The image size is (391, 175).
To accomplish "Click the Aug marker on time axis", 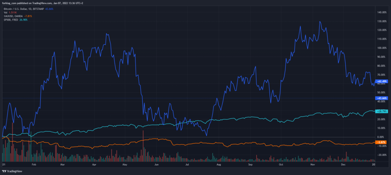I will [218, 163].
